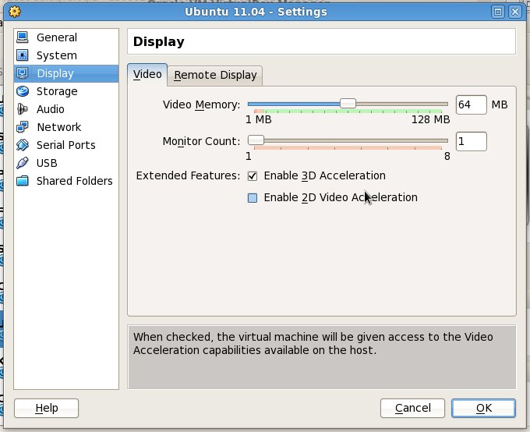Click the Storage disk icon
This screenshot has height=432, width=530.
pyautogui.click(x=22, y=91)
